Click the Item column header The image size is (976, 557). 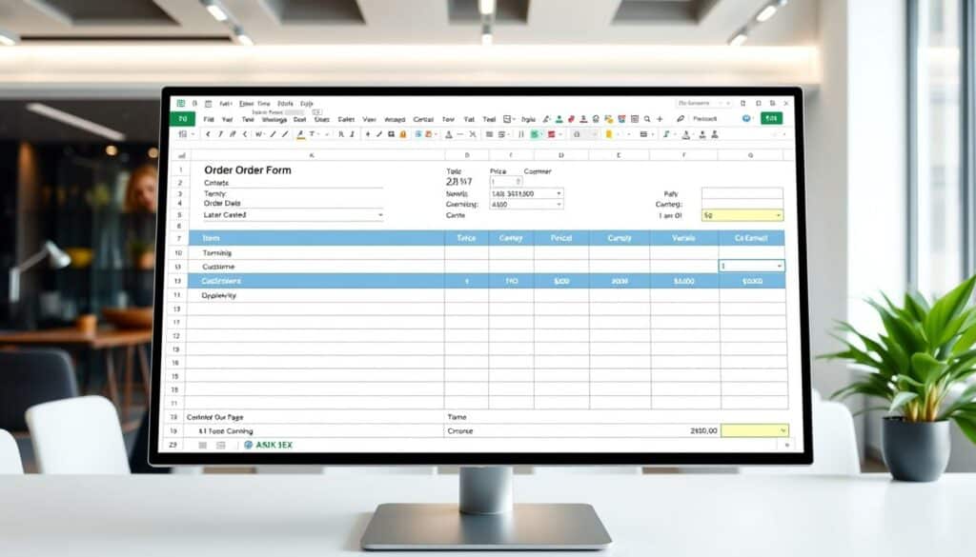click(316, 238)
